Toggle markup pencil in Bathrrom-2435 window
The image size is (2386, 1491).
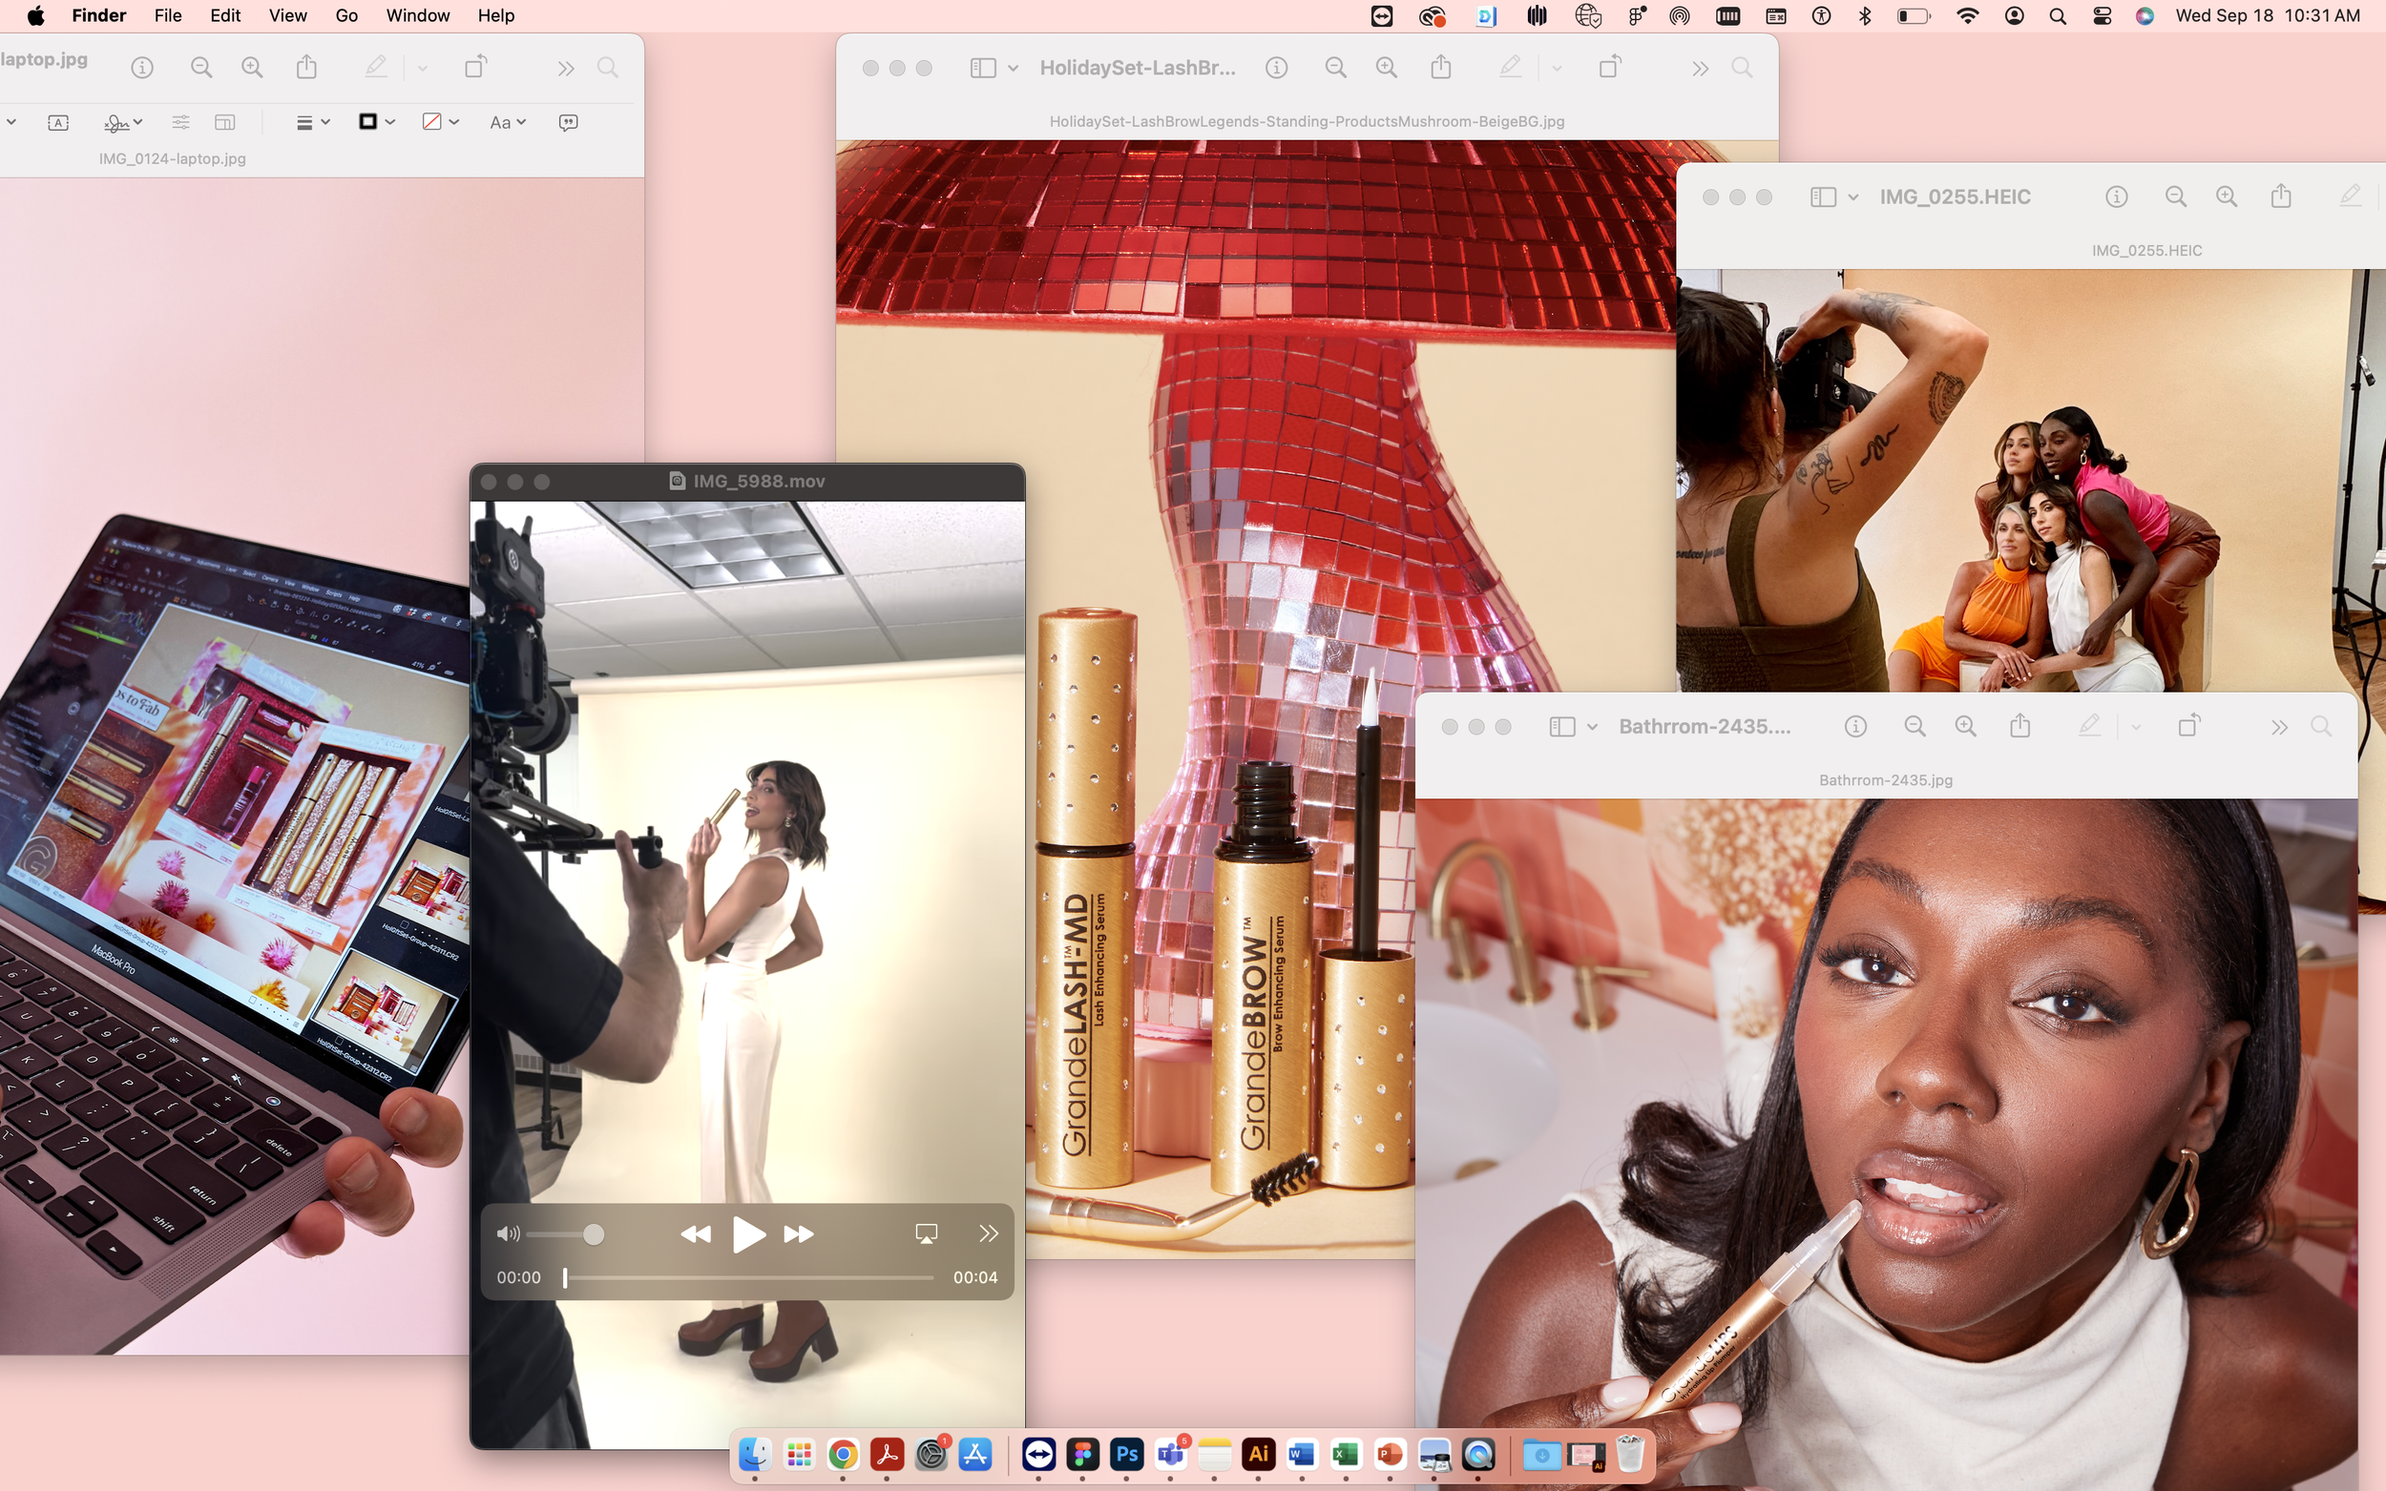[x=2089, y=726]
